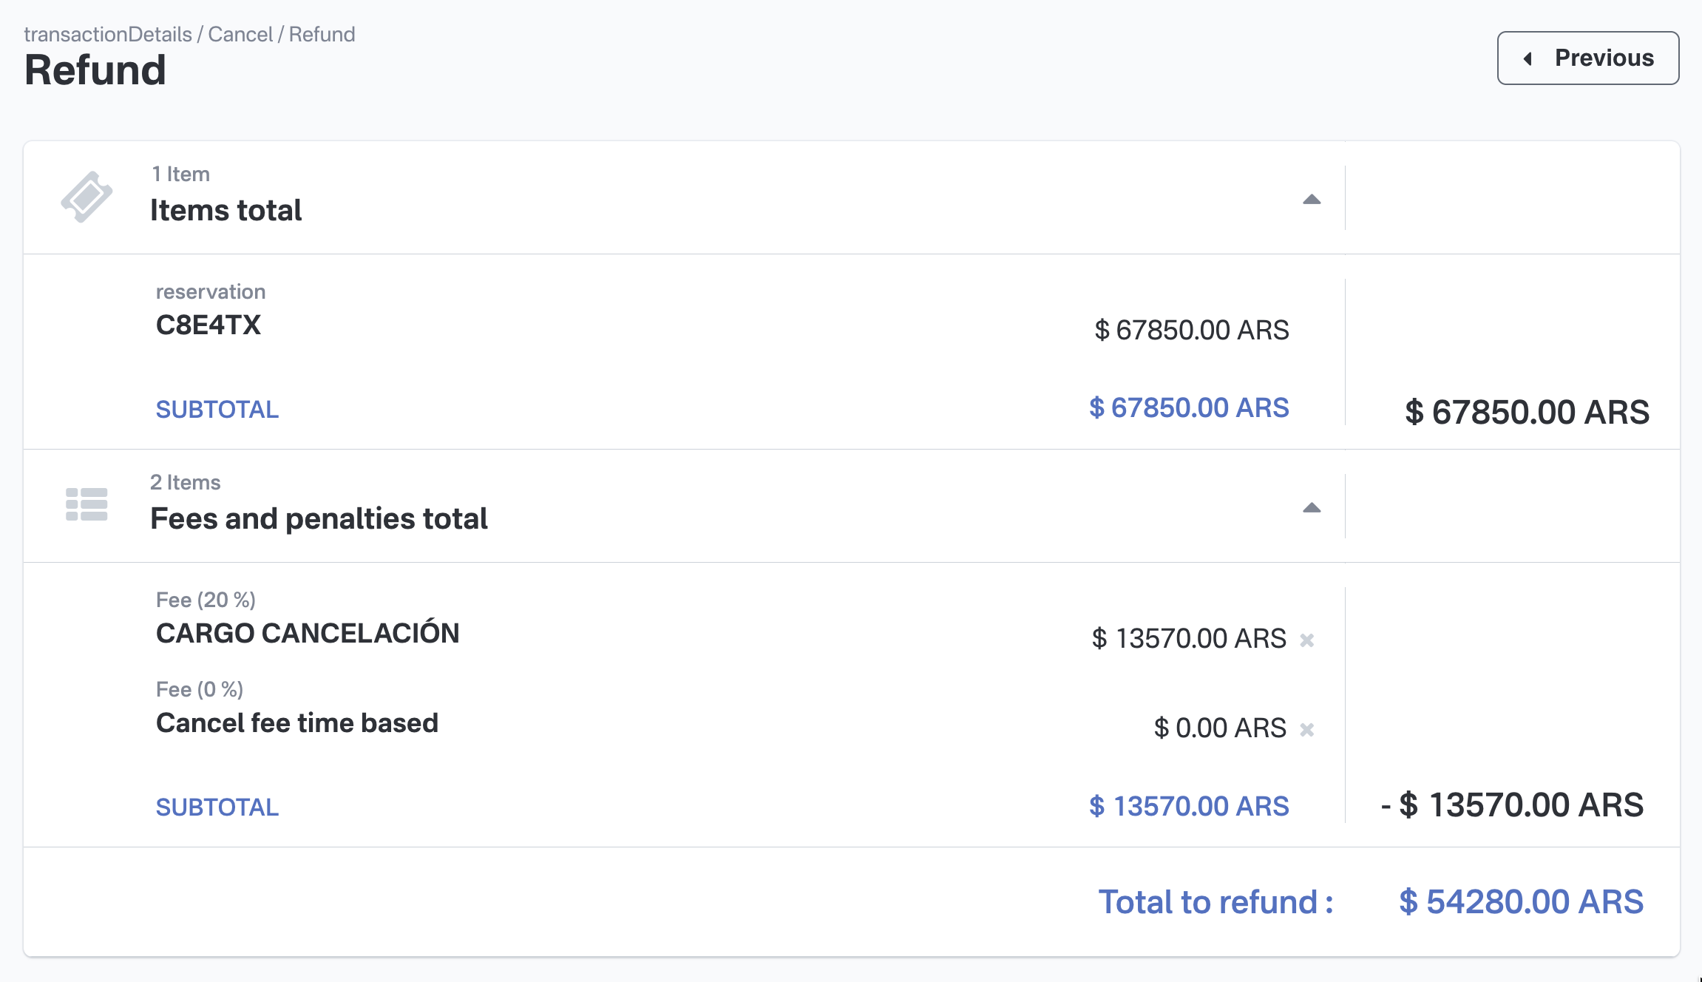
Task: Click the list icon beside Fees and penalties
Action: 87,504
